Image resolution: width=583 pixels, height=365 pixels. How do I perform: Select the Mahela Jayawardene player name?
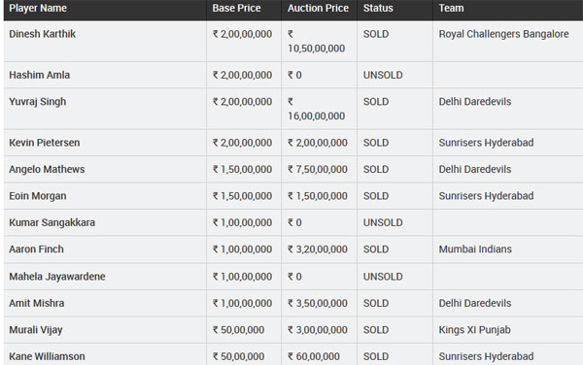[57, 277]
